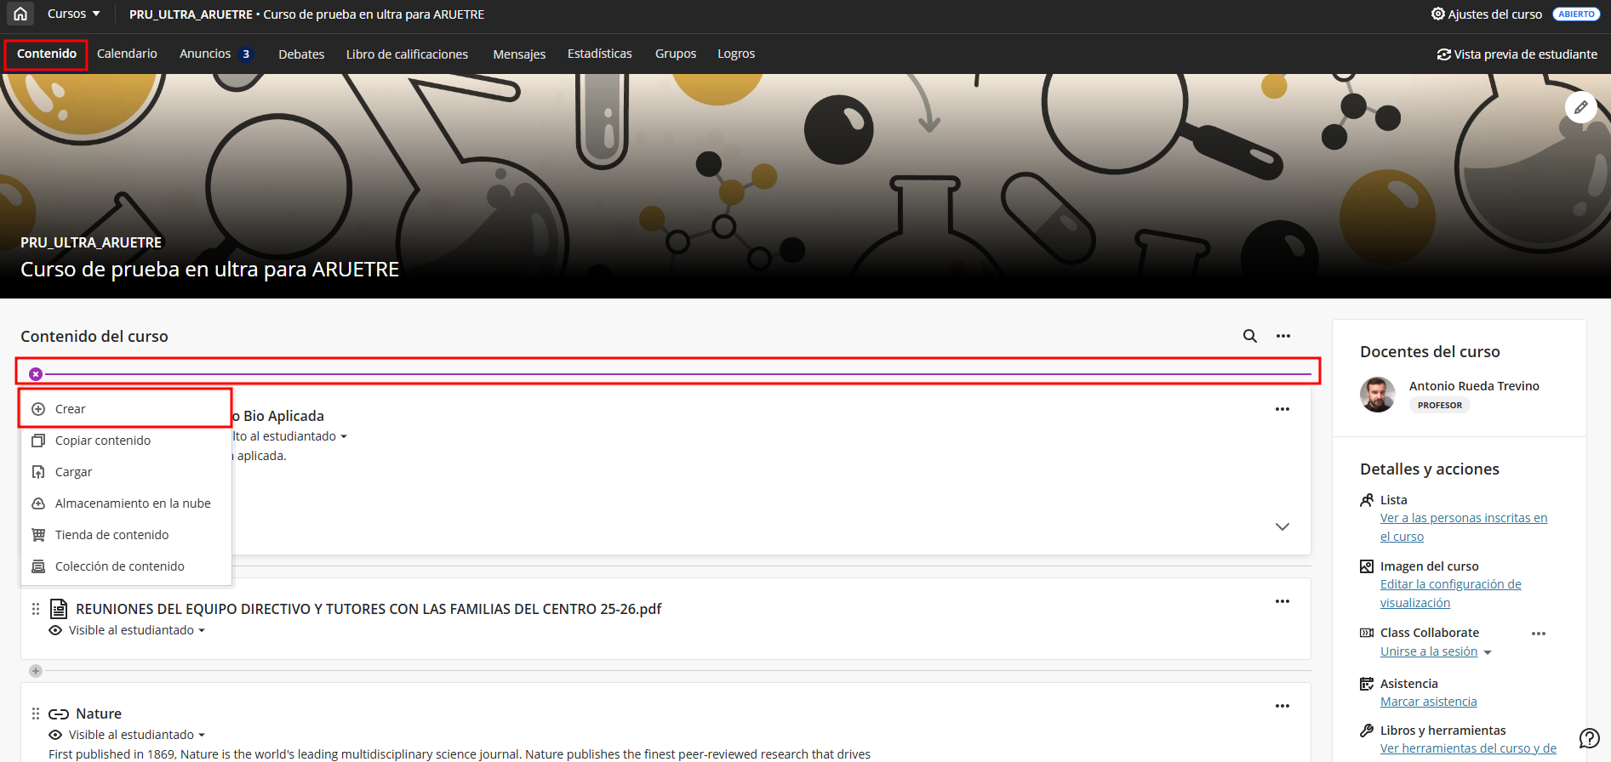
Task: Click Antonio Rueda Trevino's profile photo
Action: coord(1377,395)
